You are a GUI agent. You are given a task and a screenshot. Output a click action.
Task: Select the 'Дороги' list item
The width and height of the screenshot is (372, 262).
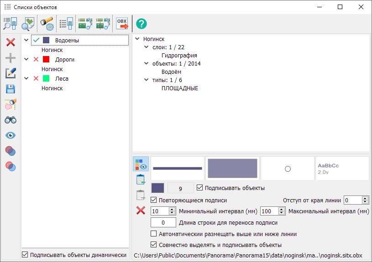coord(64,60)
